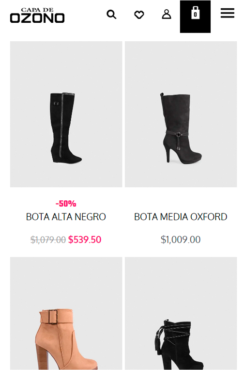View the Bota Media Oxford boot image
Screen dimensions: 244x370
[181, 114]
